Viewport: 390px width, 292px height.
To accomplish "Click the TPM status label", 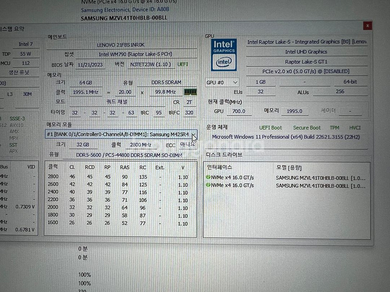I will [334, 128].
